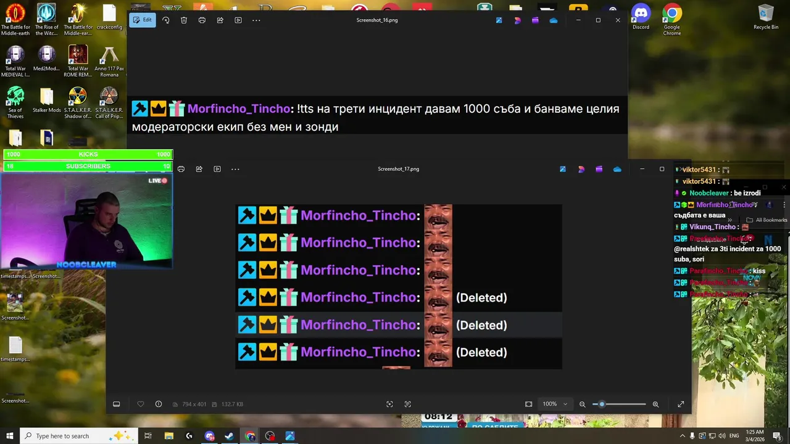Delete Screenshot_16.png with the trash icon

184,20
